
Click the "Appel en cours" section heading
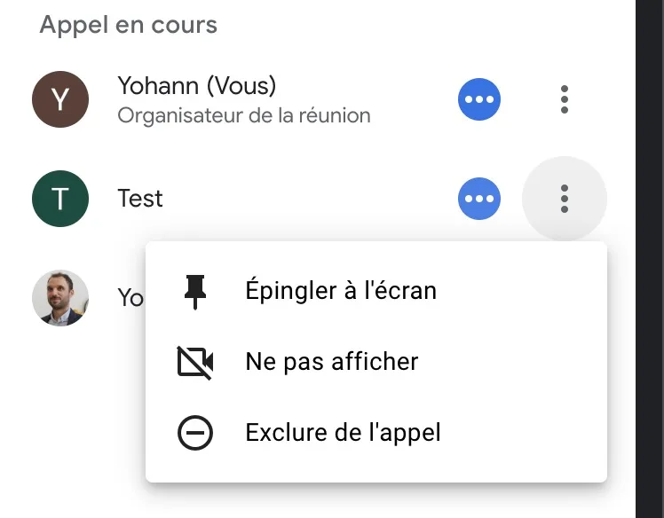(129, 25)
